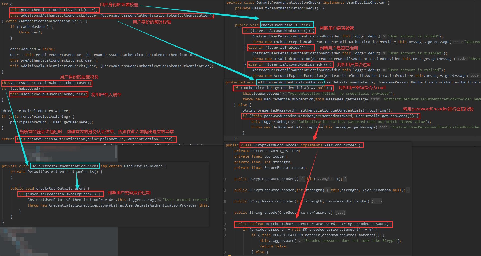Click '"User account is disabled"' string literal
This screenshot has width=481, height=256.
tap(415, 53)
